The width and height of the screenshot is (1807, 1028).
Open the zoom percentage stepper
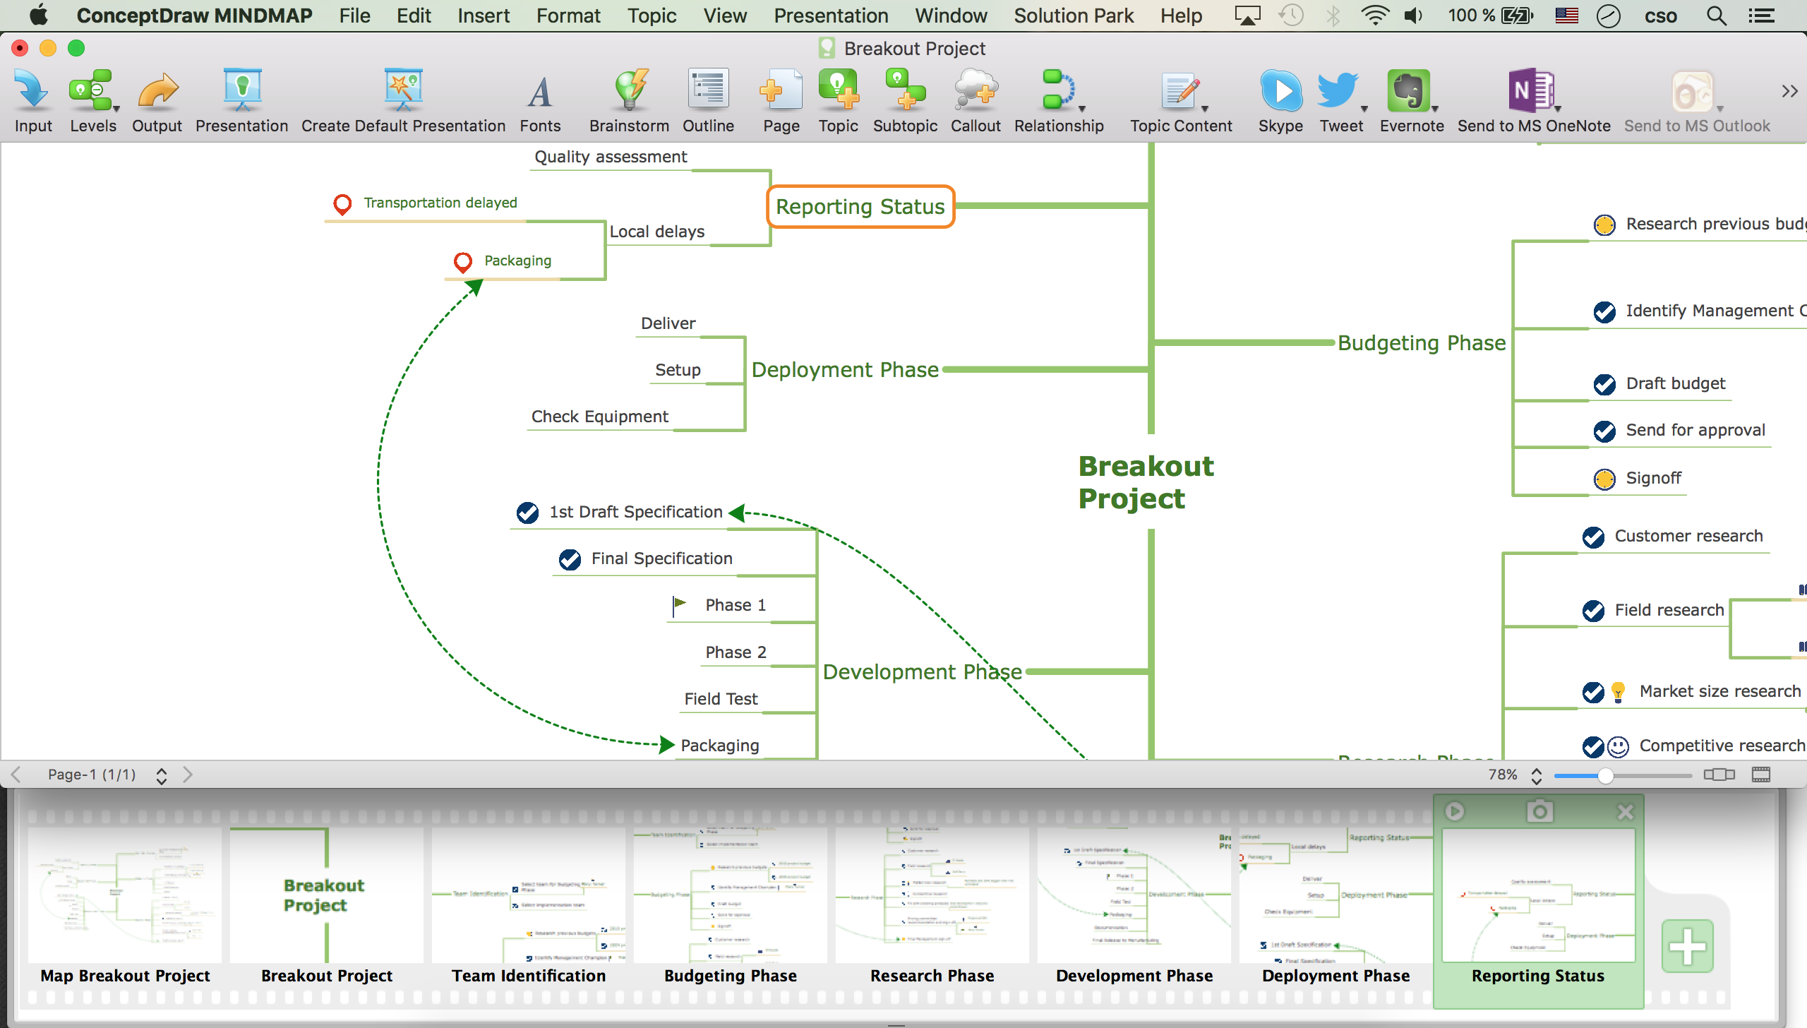click(1537, 775)
